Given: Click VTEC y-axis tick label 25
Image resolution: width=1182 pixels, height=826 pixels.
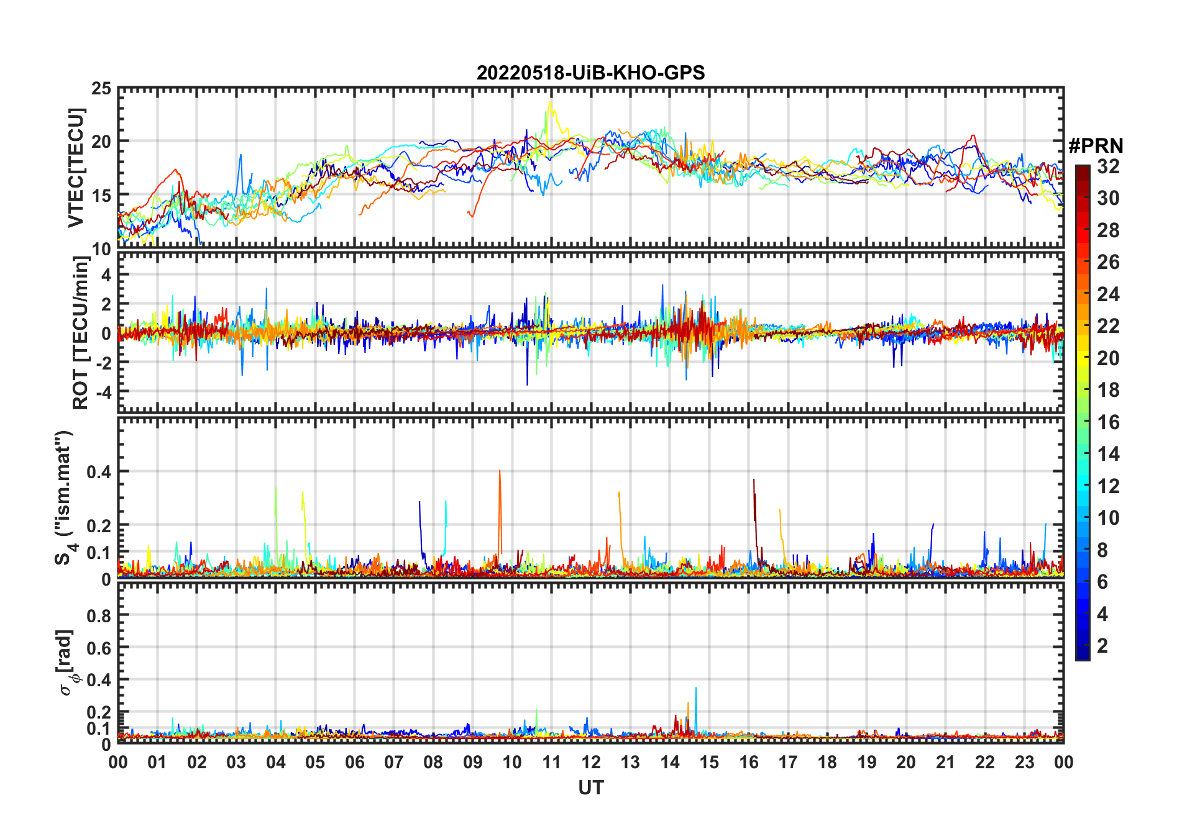Looking at the screenshot, I should click(101, 89).
